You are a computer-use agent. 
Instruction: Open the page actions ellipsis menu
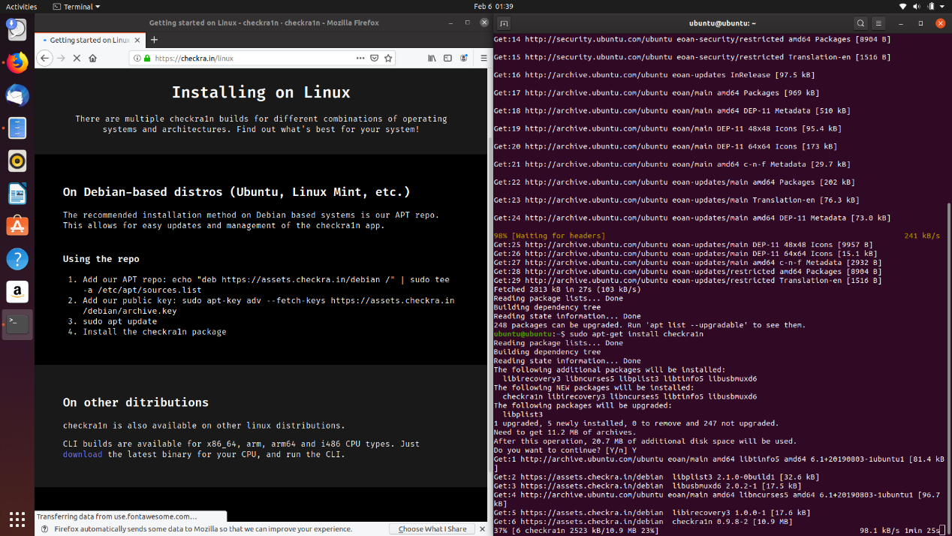[x=359, y=58]
